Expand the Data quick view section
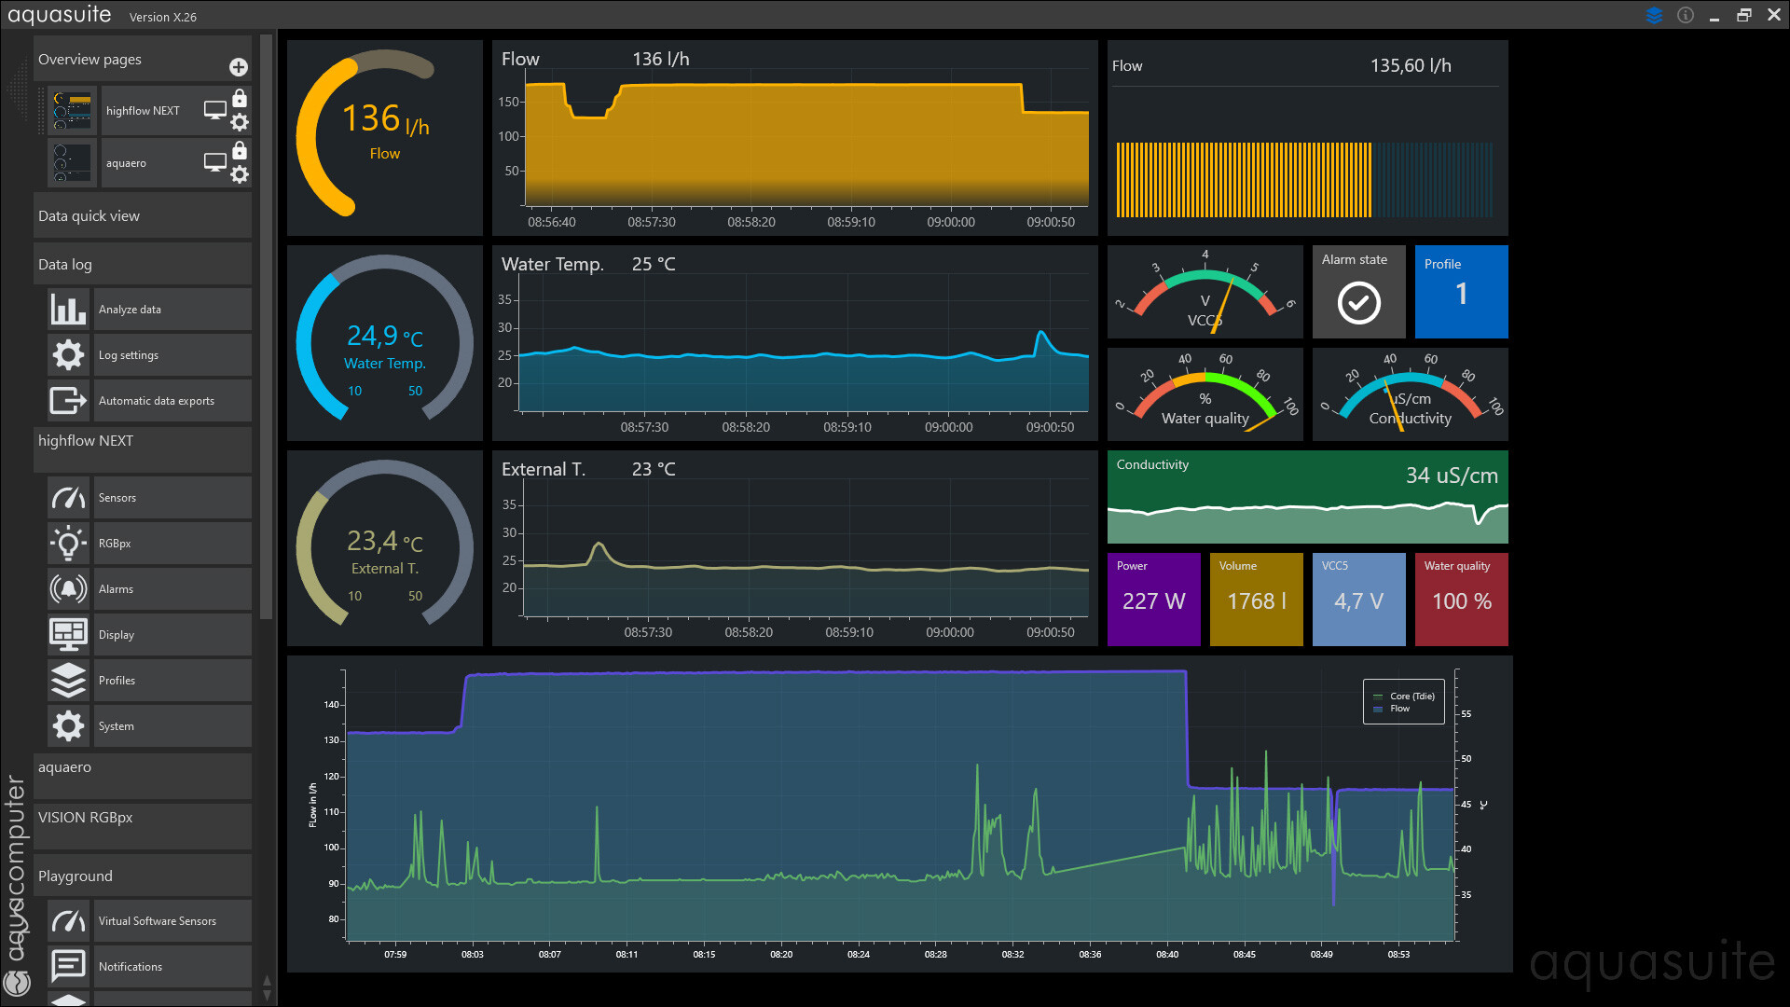This screenshot has width=1790, height=1007. click(x=142, y=216)
